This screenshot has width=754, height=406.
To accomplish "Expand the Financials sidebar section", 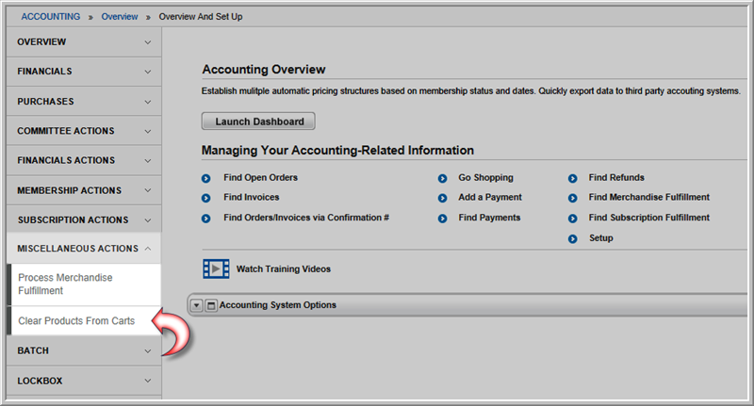I will click(x=84, y=72).
